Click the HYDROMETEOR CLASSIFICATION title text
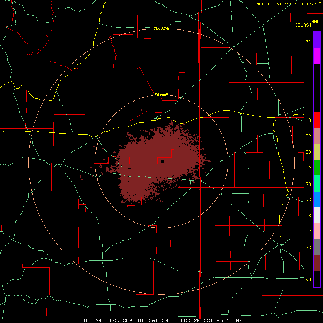This screenshot has width=323, height=323. pyautogui.click(x=126, y=320)
